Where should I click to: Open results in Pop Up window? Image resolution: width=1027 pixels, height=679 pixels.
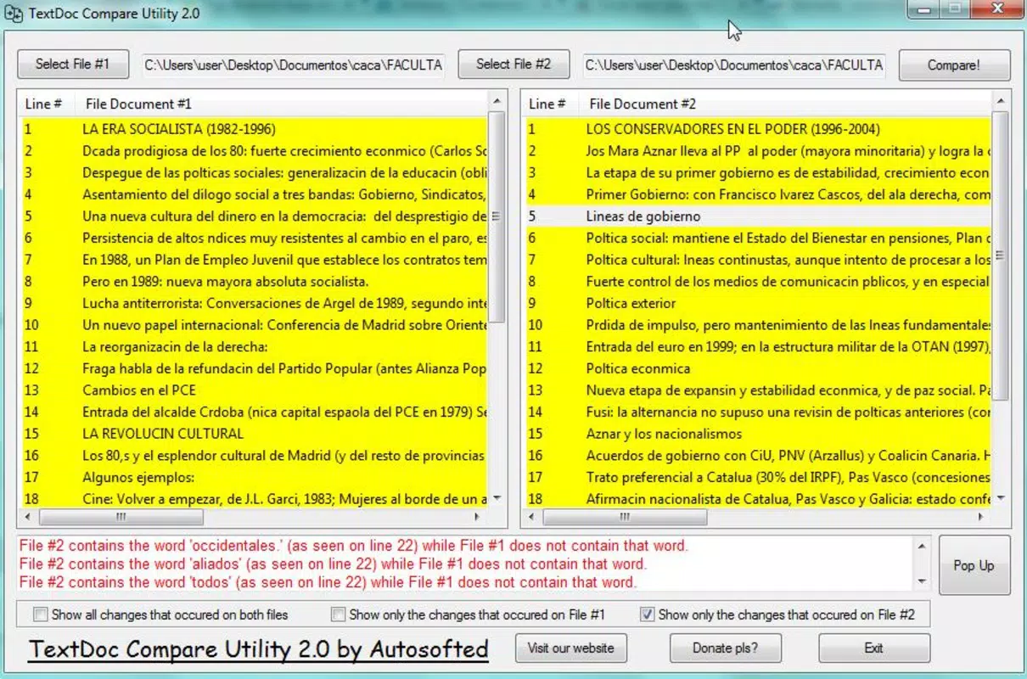click(974, 565)
